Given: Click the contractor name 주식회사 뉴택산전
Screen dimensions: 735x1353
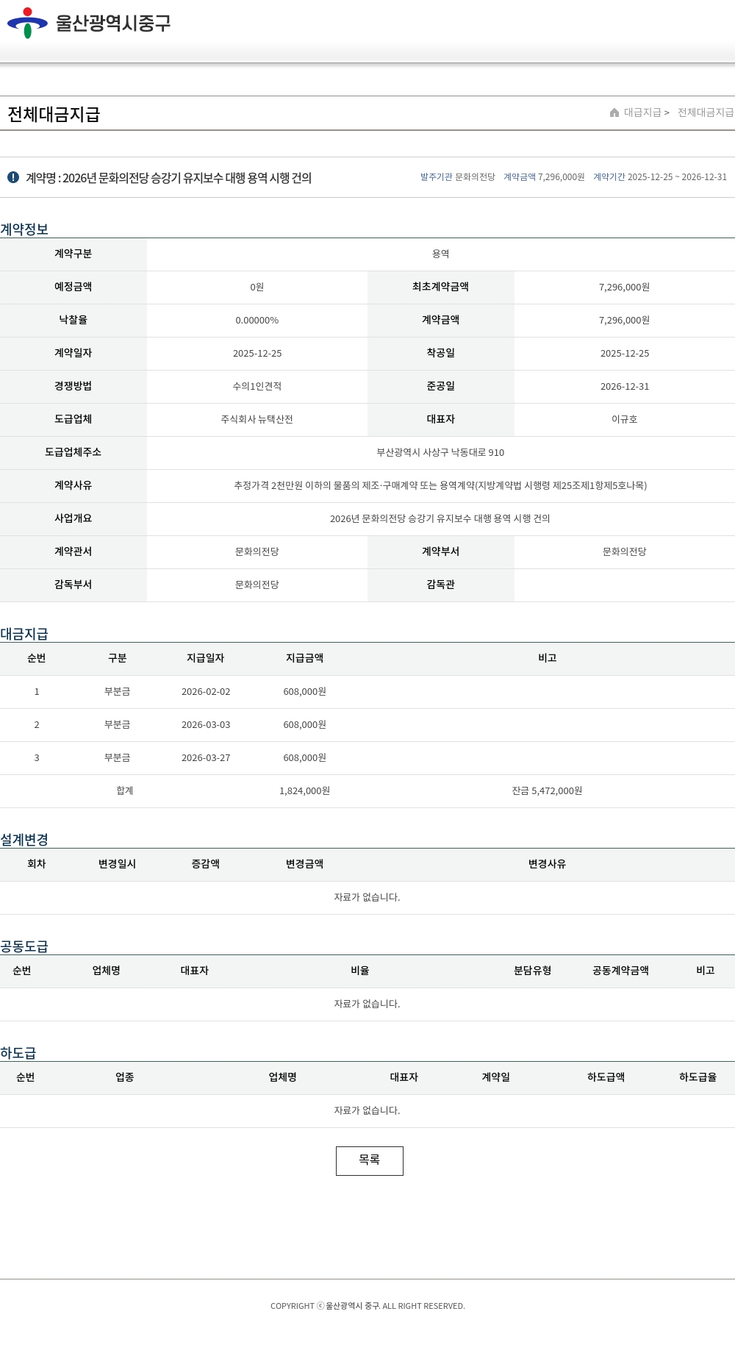Looking at the screenshot, I should pos(257,419).
